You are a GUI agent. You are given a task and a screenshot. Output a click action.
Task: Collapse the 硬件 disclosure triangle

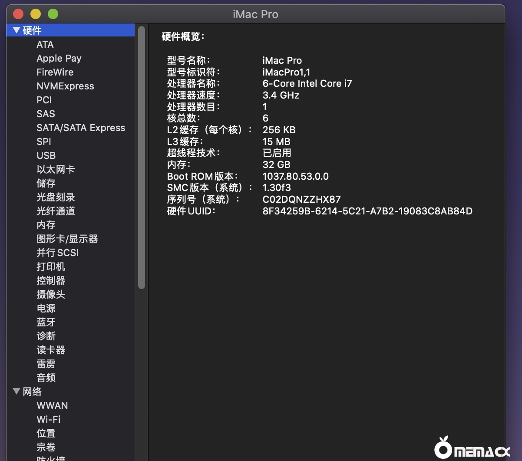point(17,30)
